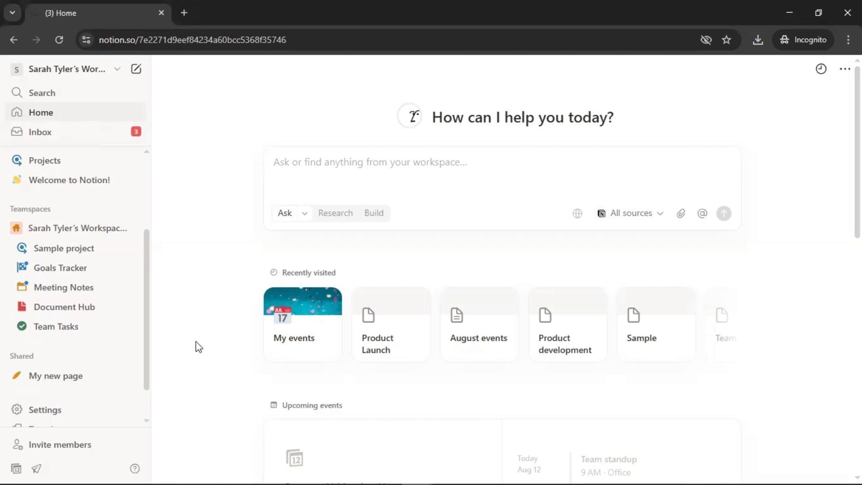This screenshot has width=862, height=485.
Task: Open the All sources dropdown
Action: pyautogui.click(x=630, y=214)
